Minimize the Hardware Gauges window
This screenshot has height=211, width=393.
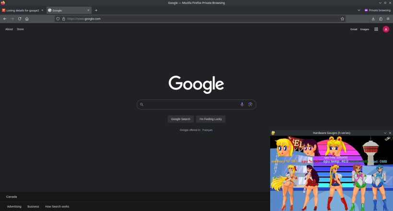click(x=385, y=133)
